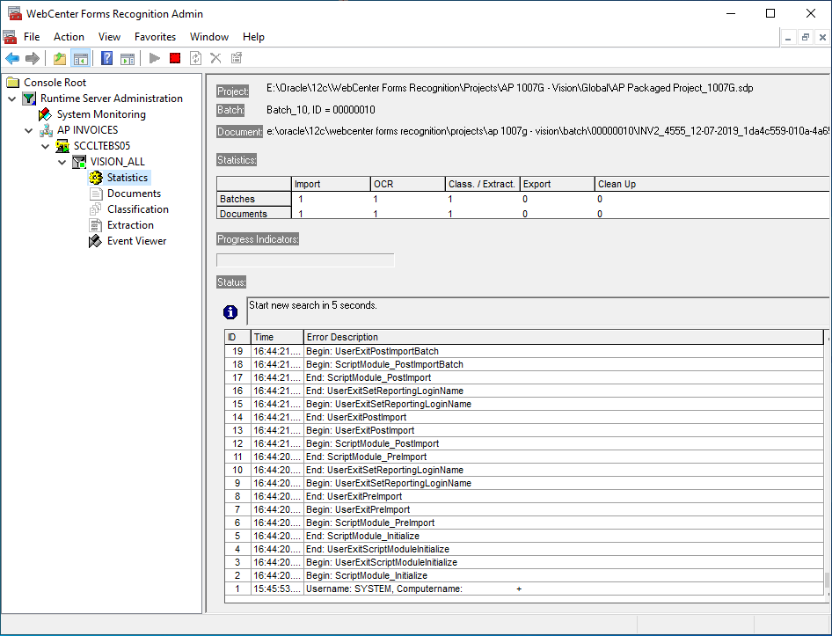
Task: Collapse Runtime Server Administration tree node
Action: [12, 99]
